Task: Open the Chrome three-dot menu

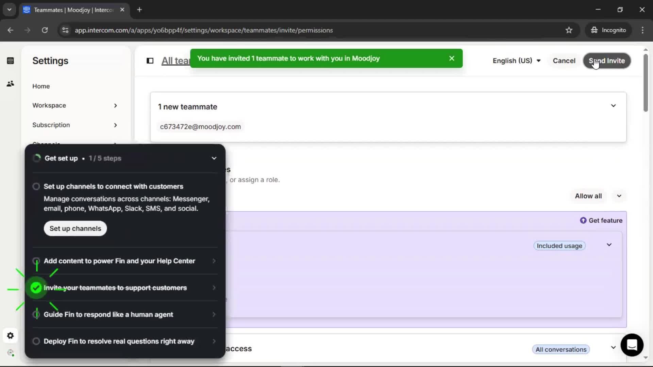Action: pos(642,30)
